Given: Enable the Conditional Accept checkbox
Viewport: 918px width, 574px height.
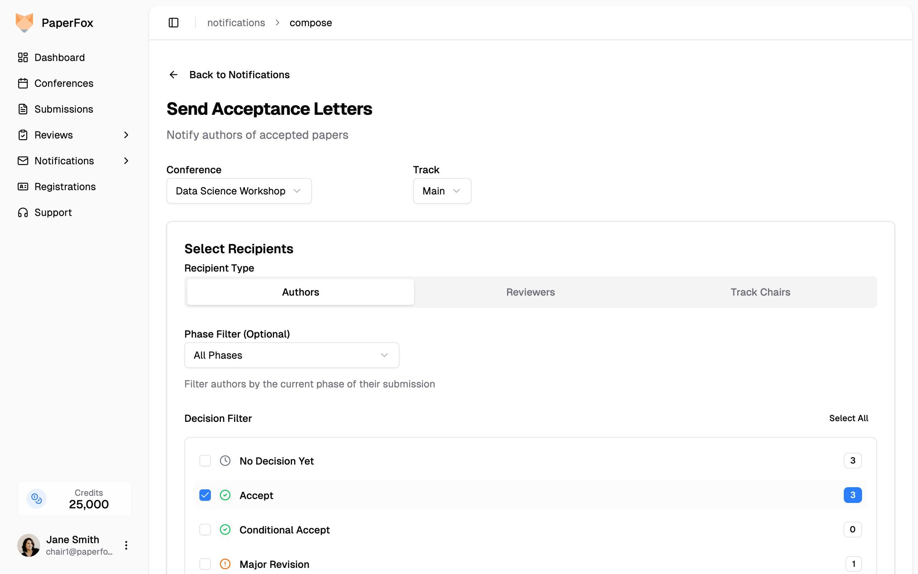Looking at the screenshot, I should tap(205, 530).
